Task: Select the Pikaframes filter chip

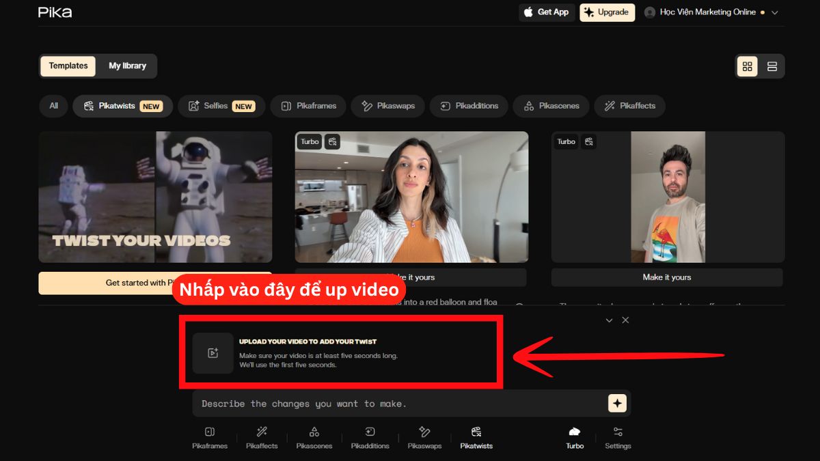Action: tap(308, 106)
